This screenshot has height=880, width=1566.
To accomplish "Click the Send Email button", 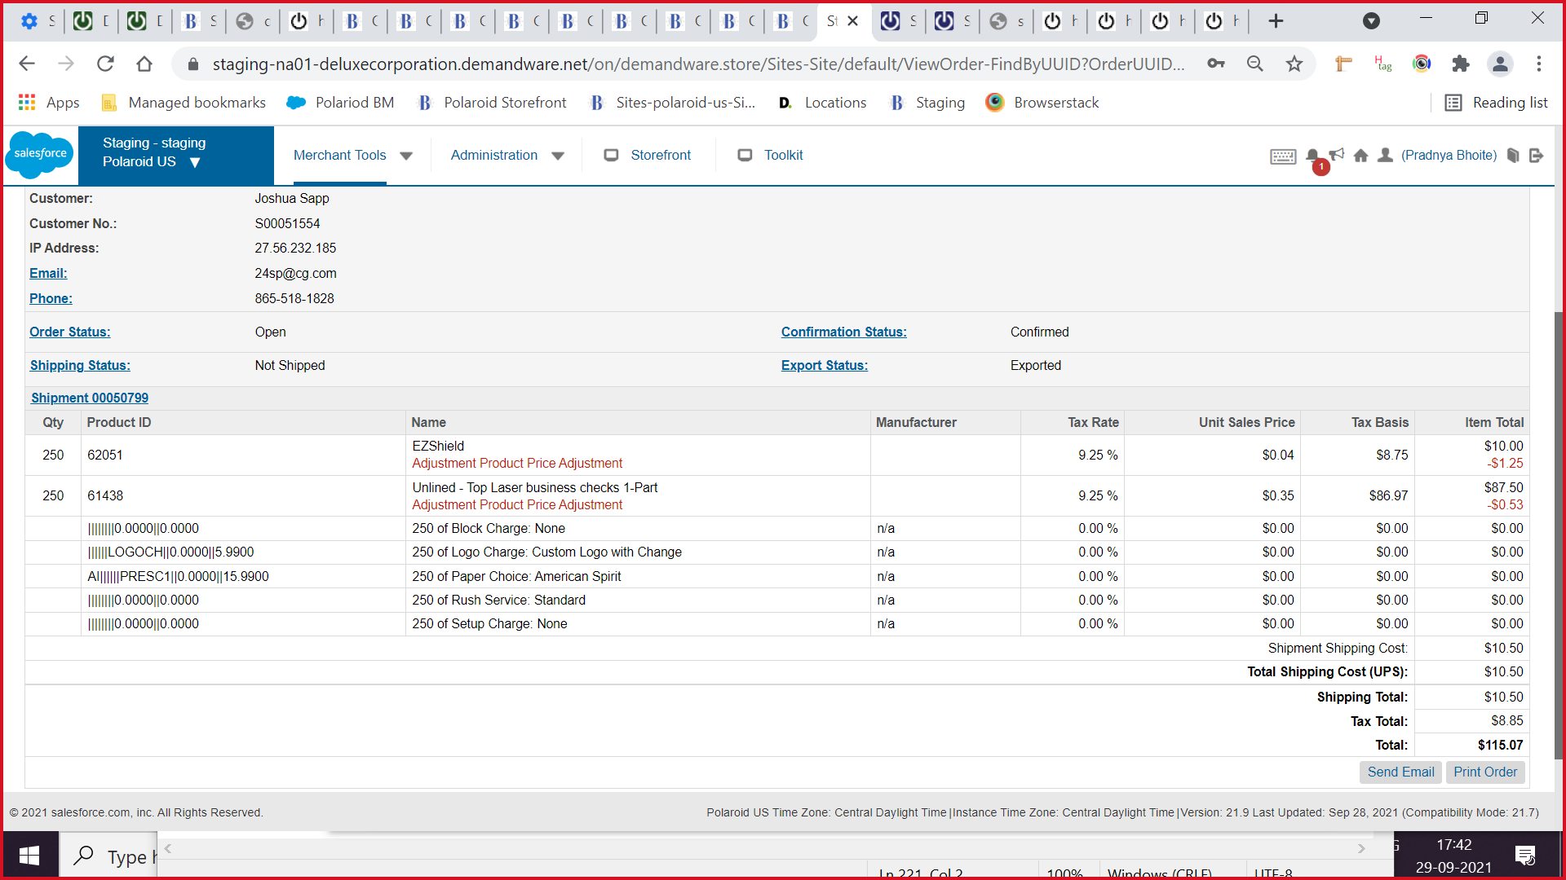I will (1400, 772).
